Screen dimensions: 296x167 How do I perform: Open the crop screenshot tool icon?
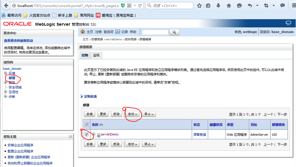click(266, 6)
